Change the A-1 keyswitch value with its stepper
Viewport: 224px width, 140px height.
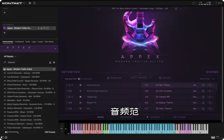point(67,85)
